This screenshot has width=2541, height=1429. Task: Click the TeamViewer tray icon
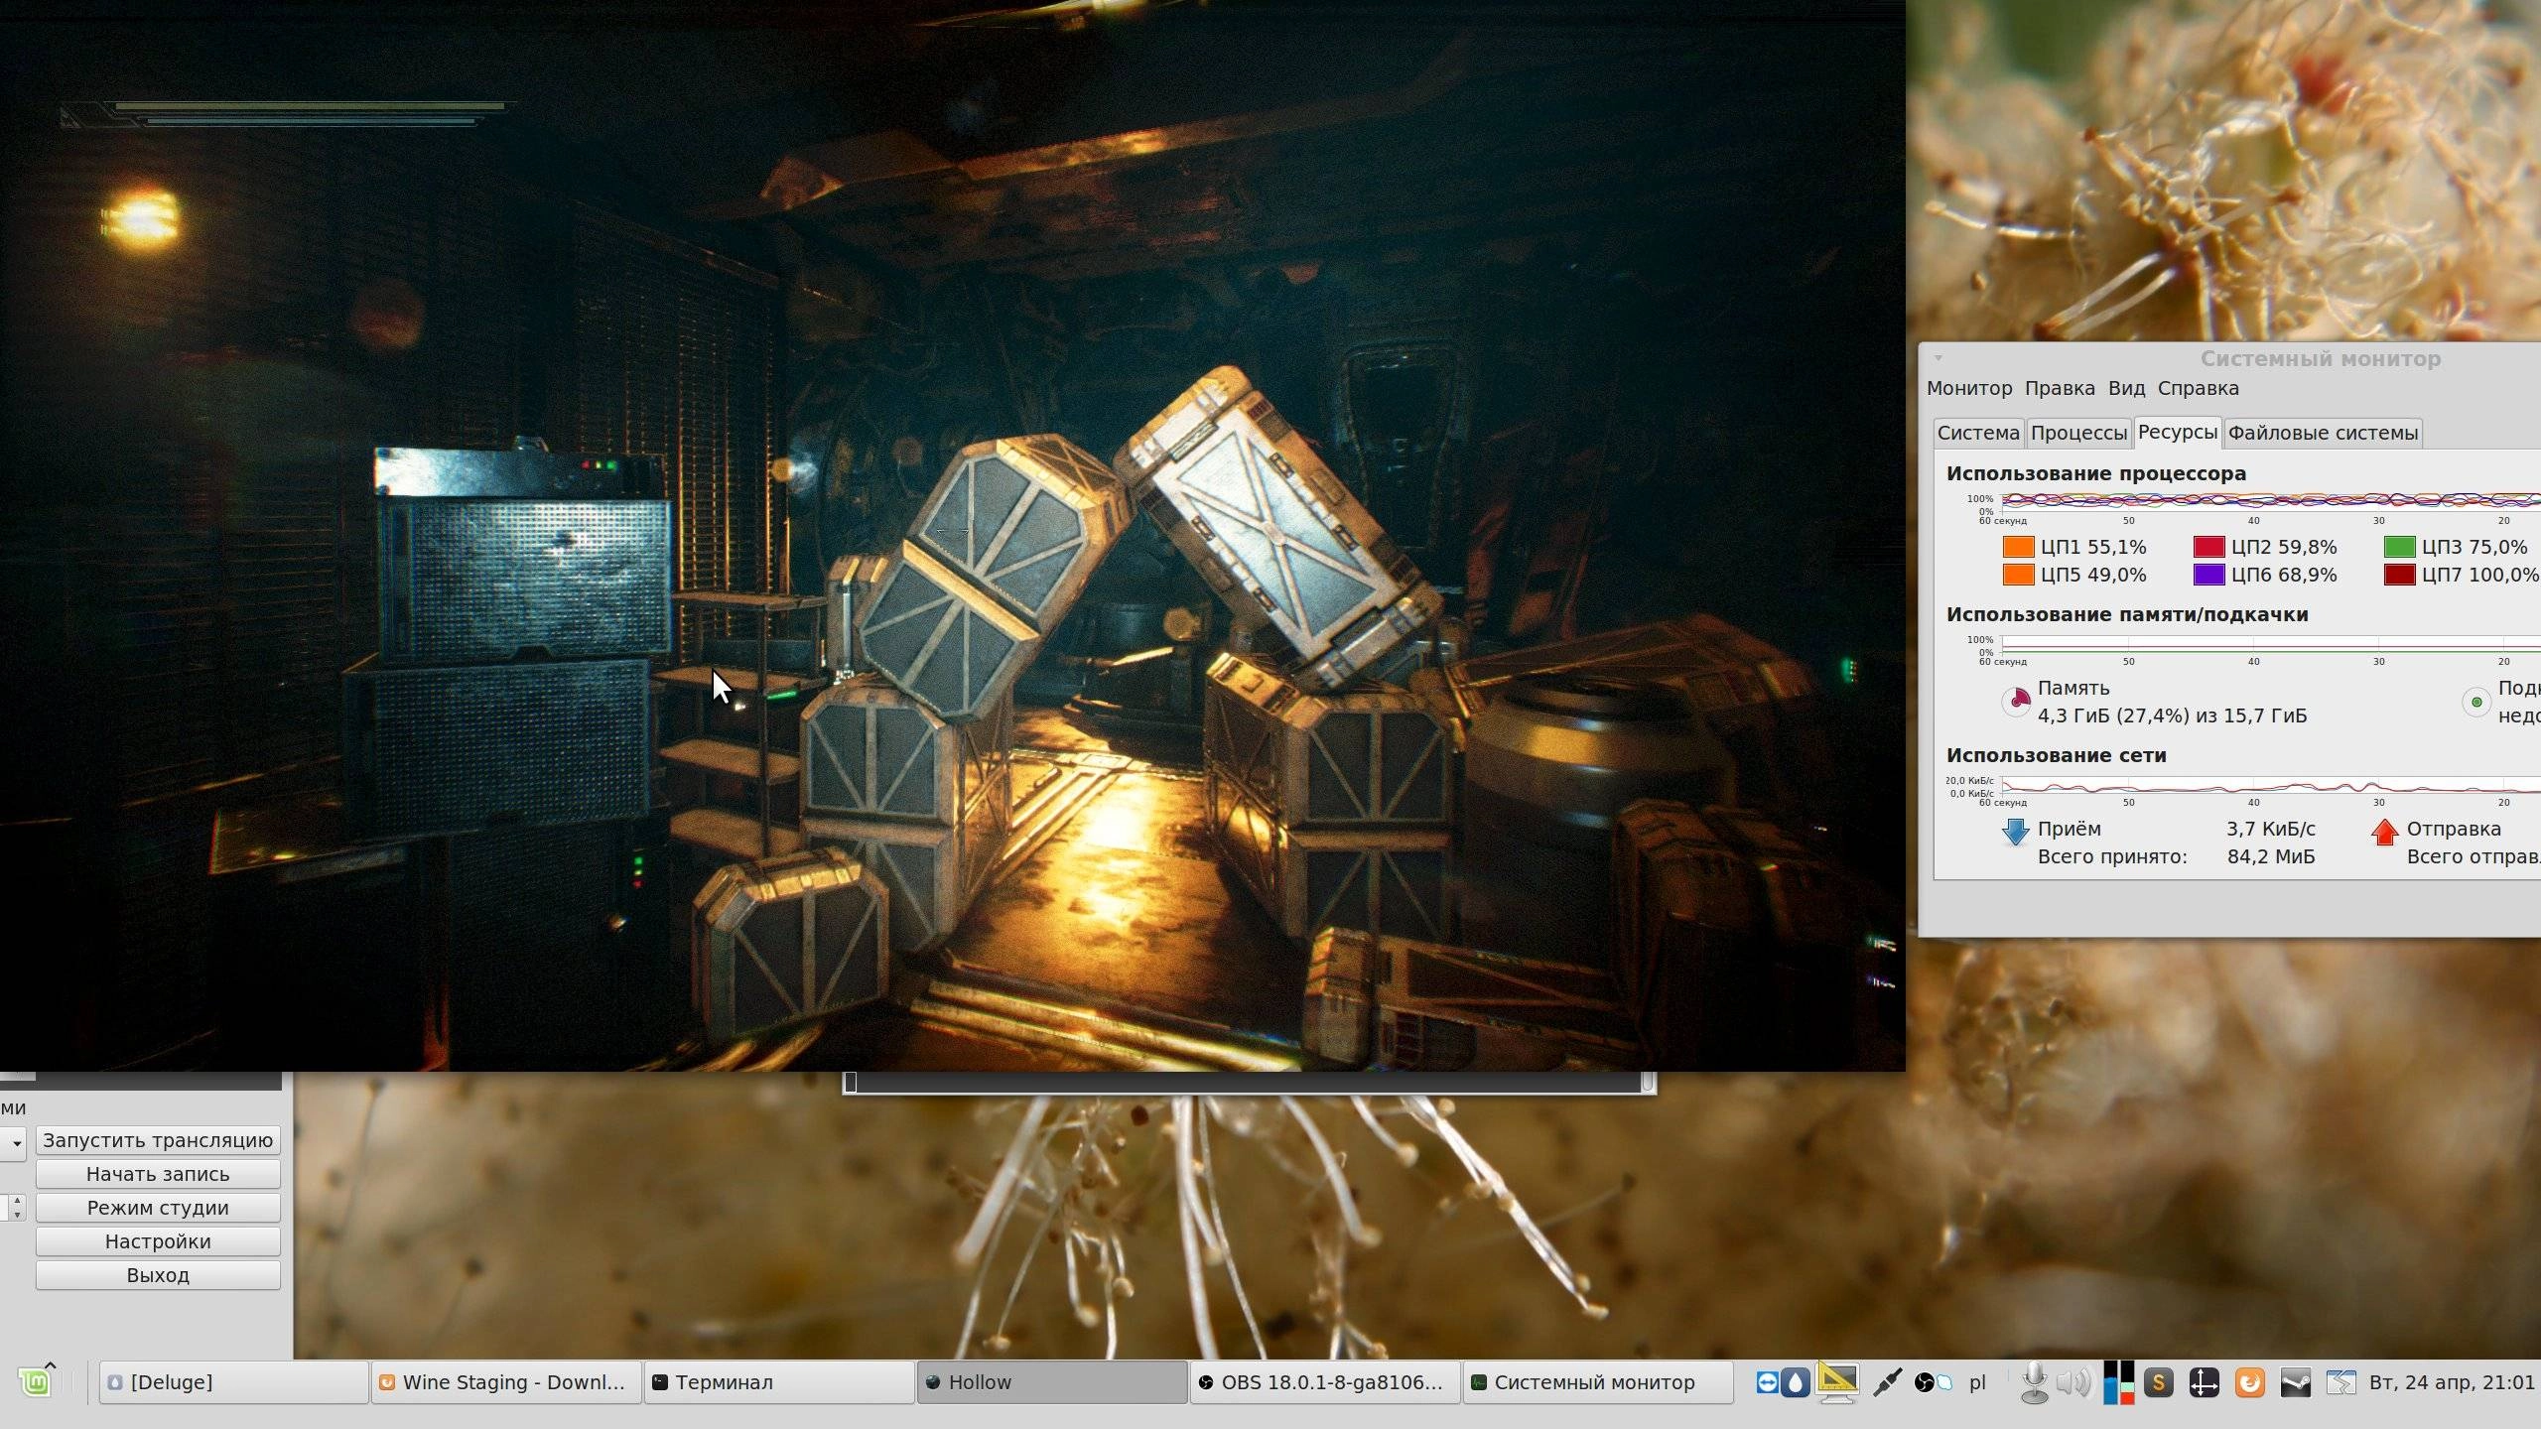pyautogui.click(x=1767, y=1382)
